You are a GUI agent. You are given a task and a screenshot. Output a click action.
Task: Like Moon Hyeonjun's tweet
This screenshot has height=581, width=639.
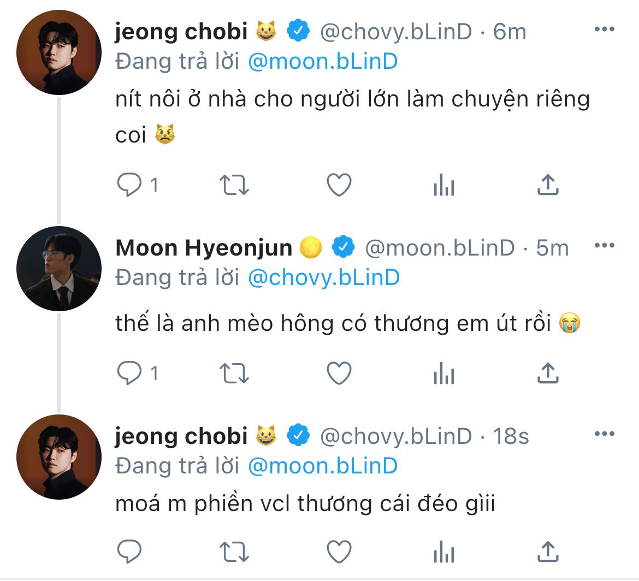click(x=339, y=373)
